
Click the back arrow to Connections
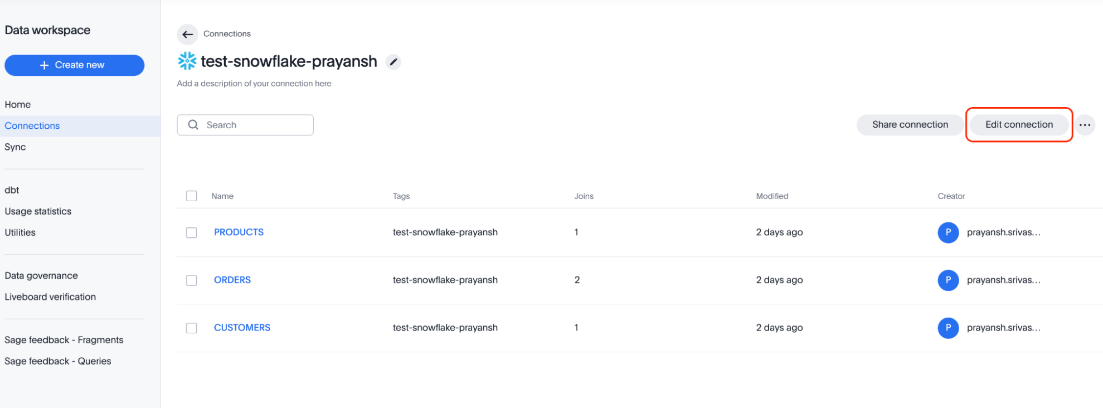point(188,34)
